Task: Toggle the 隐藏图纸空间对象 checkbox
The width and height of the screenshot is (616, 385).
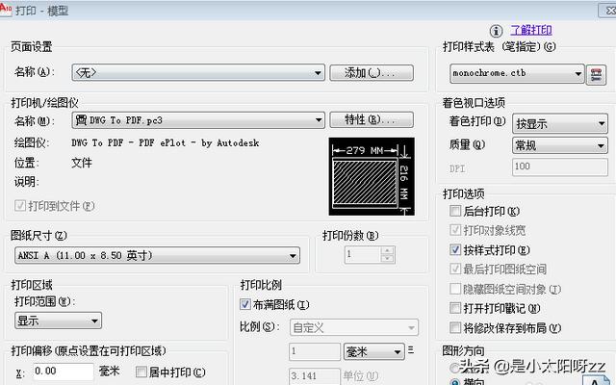Action: (x=455, y=289)
